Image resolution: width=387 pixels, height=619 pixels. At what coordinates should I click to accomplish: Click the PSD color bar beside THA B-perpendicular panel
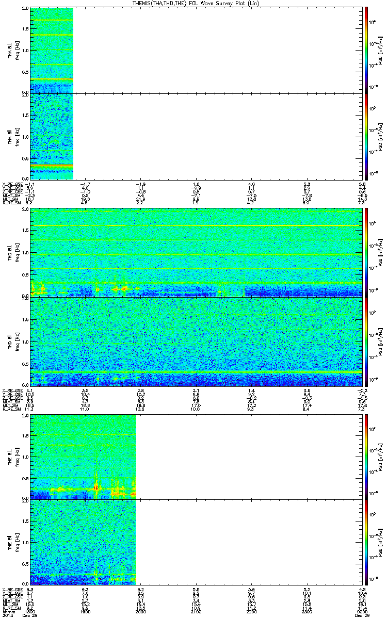(366, 51)
